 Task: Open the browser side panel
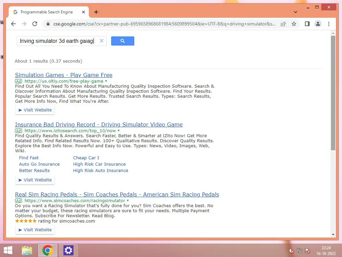click(307, 24)
